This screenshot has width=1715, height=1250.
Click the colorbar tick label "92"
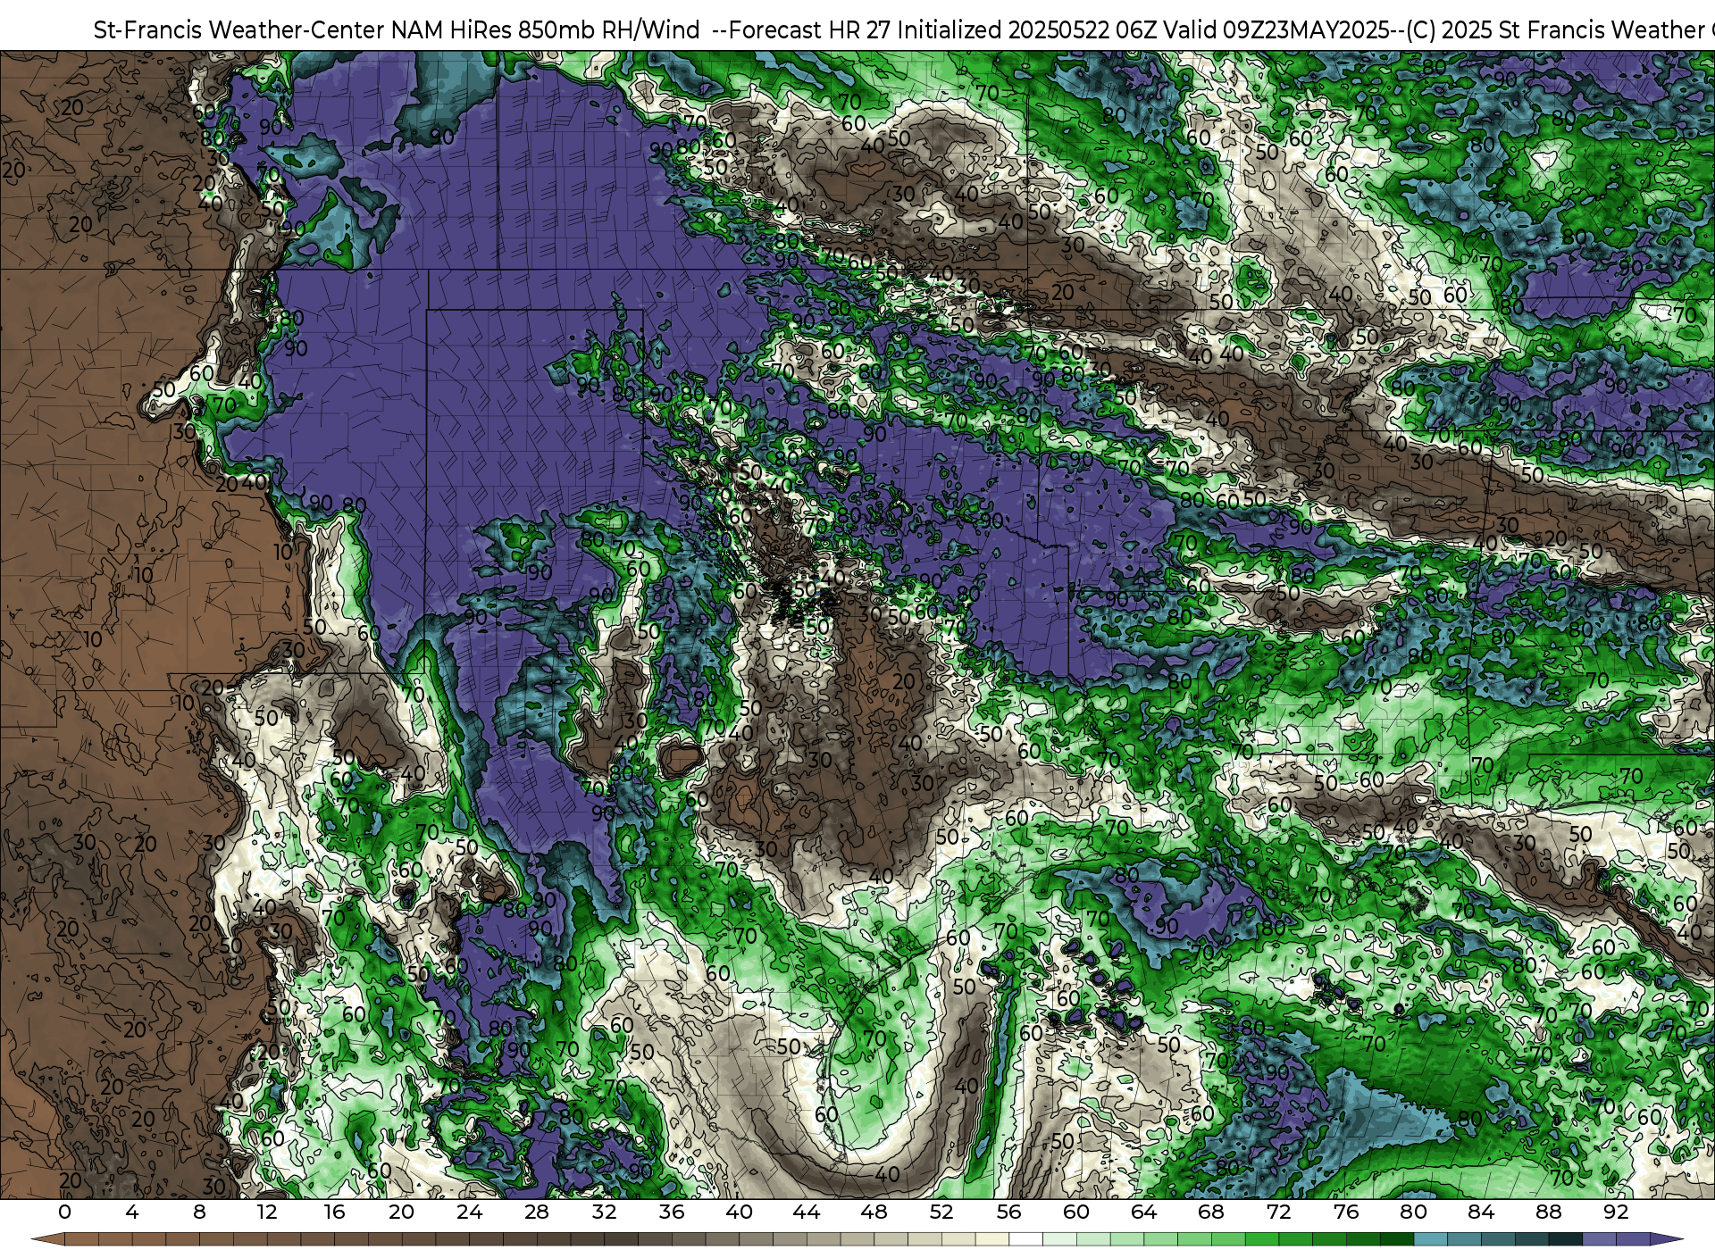(x=1616, y=1212)
